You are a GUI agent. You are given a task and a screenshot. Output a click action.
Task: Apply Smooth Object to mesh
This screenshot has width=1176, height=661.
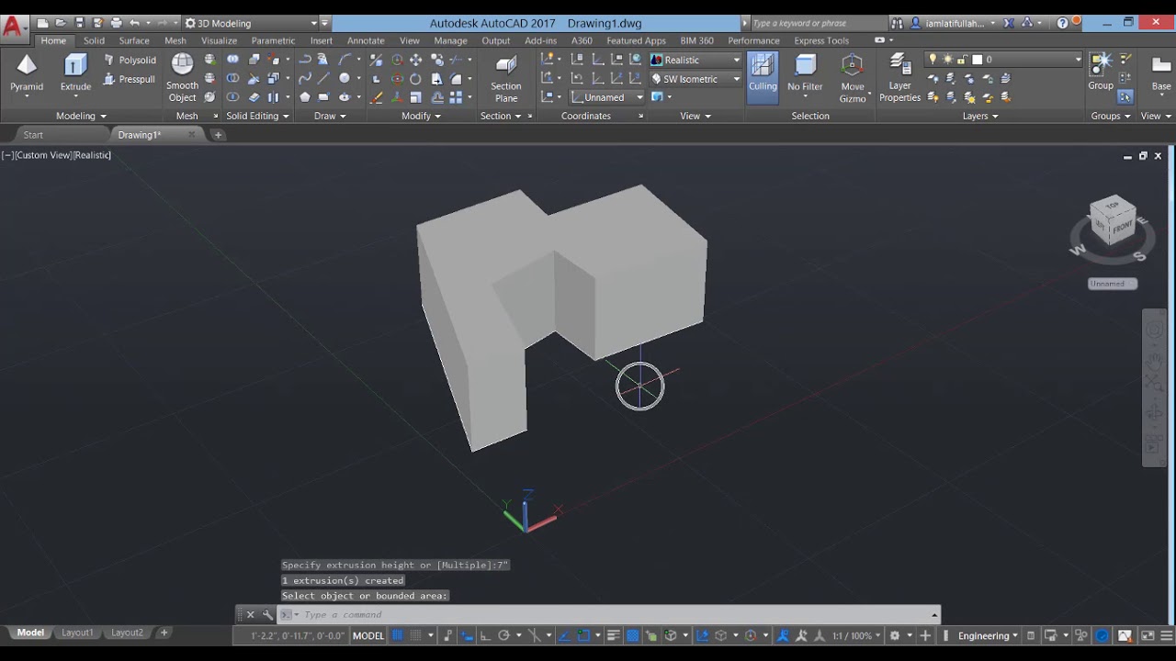pyautogui.click(x=182, y=78)
